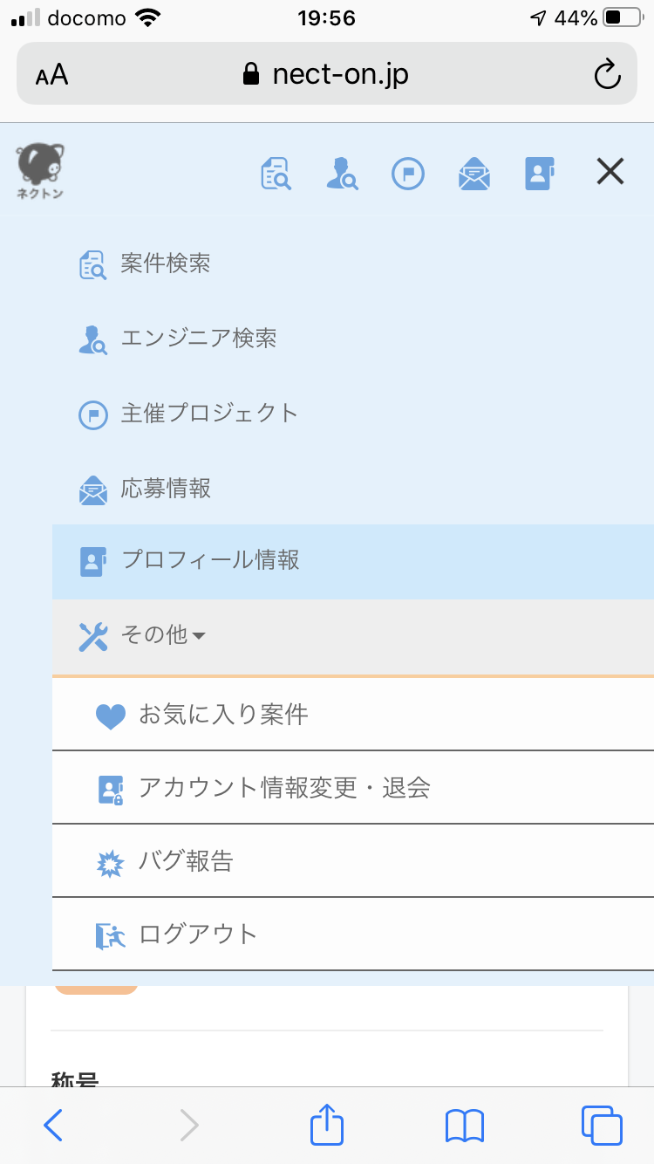
Task: Open プロフィール情報 menu entry
Action: tap(353, 561)
